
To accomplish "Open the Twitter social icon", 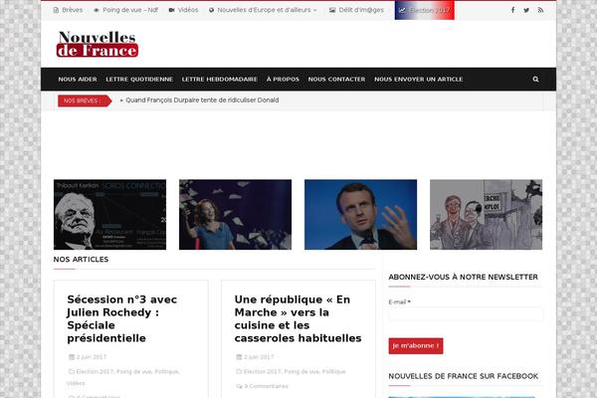I will pyautogui.click(x=526, y=10).
